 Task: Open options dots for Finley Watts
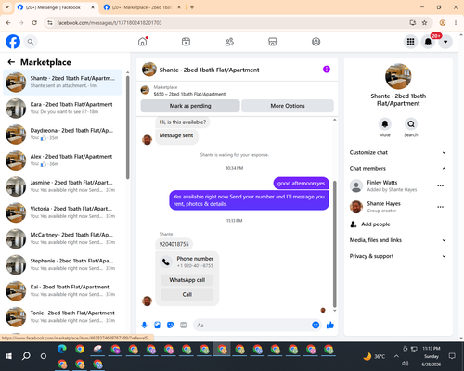(x=441, y=185)
